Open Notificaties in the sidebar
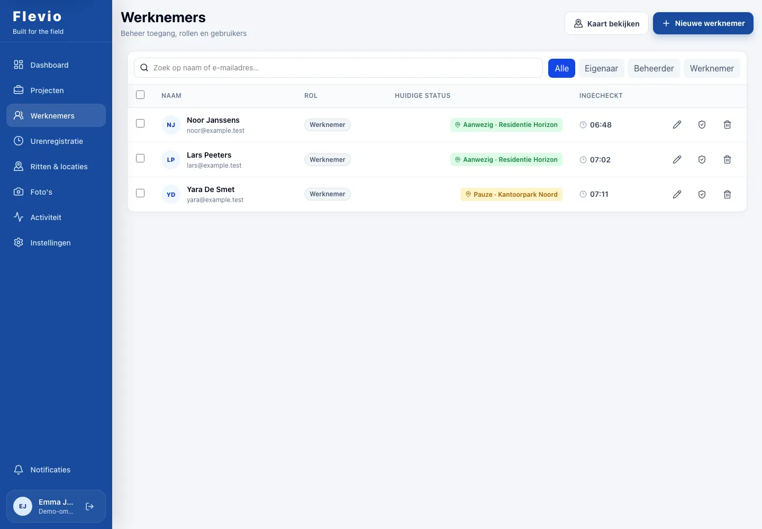 (56, 469)
